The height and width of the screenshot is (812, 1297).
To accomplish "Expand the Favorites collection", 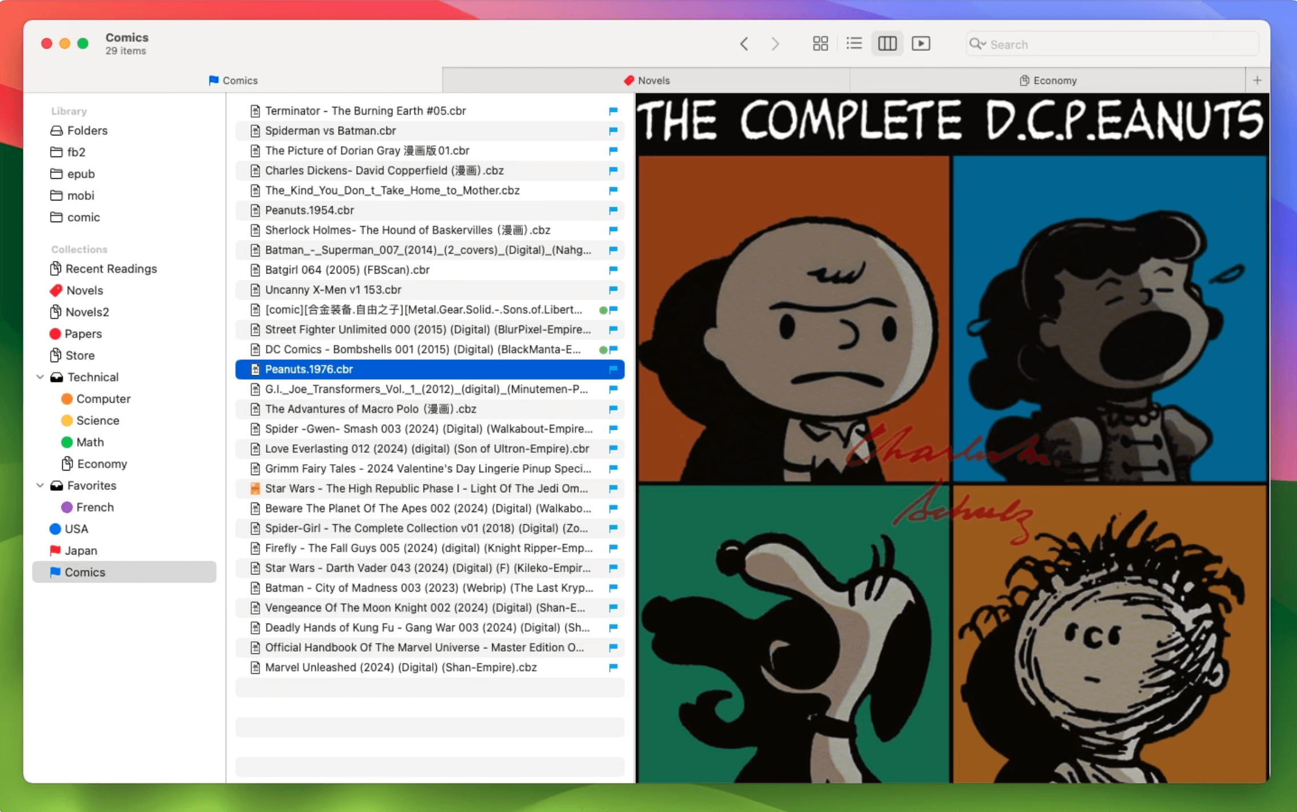I will coord(40,485).
